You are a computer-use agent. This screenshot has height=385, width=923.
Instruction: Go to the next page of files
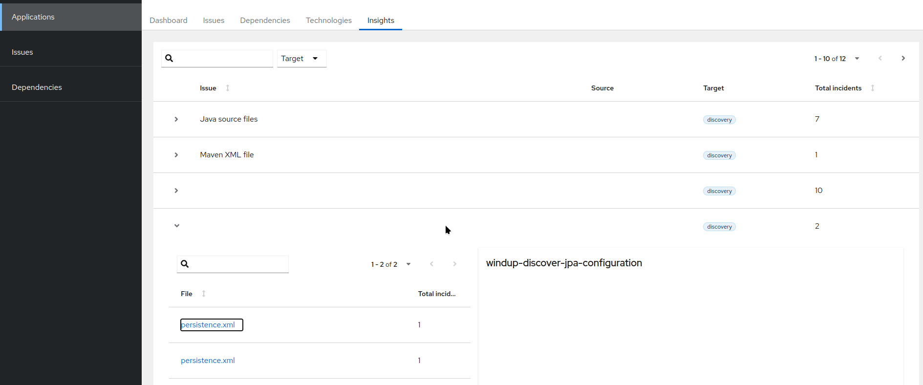coord(454,264)
